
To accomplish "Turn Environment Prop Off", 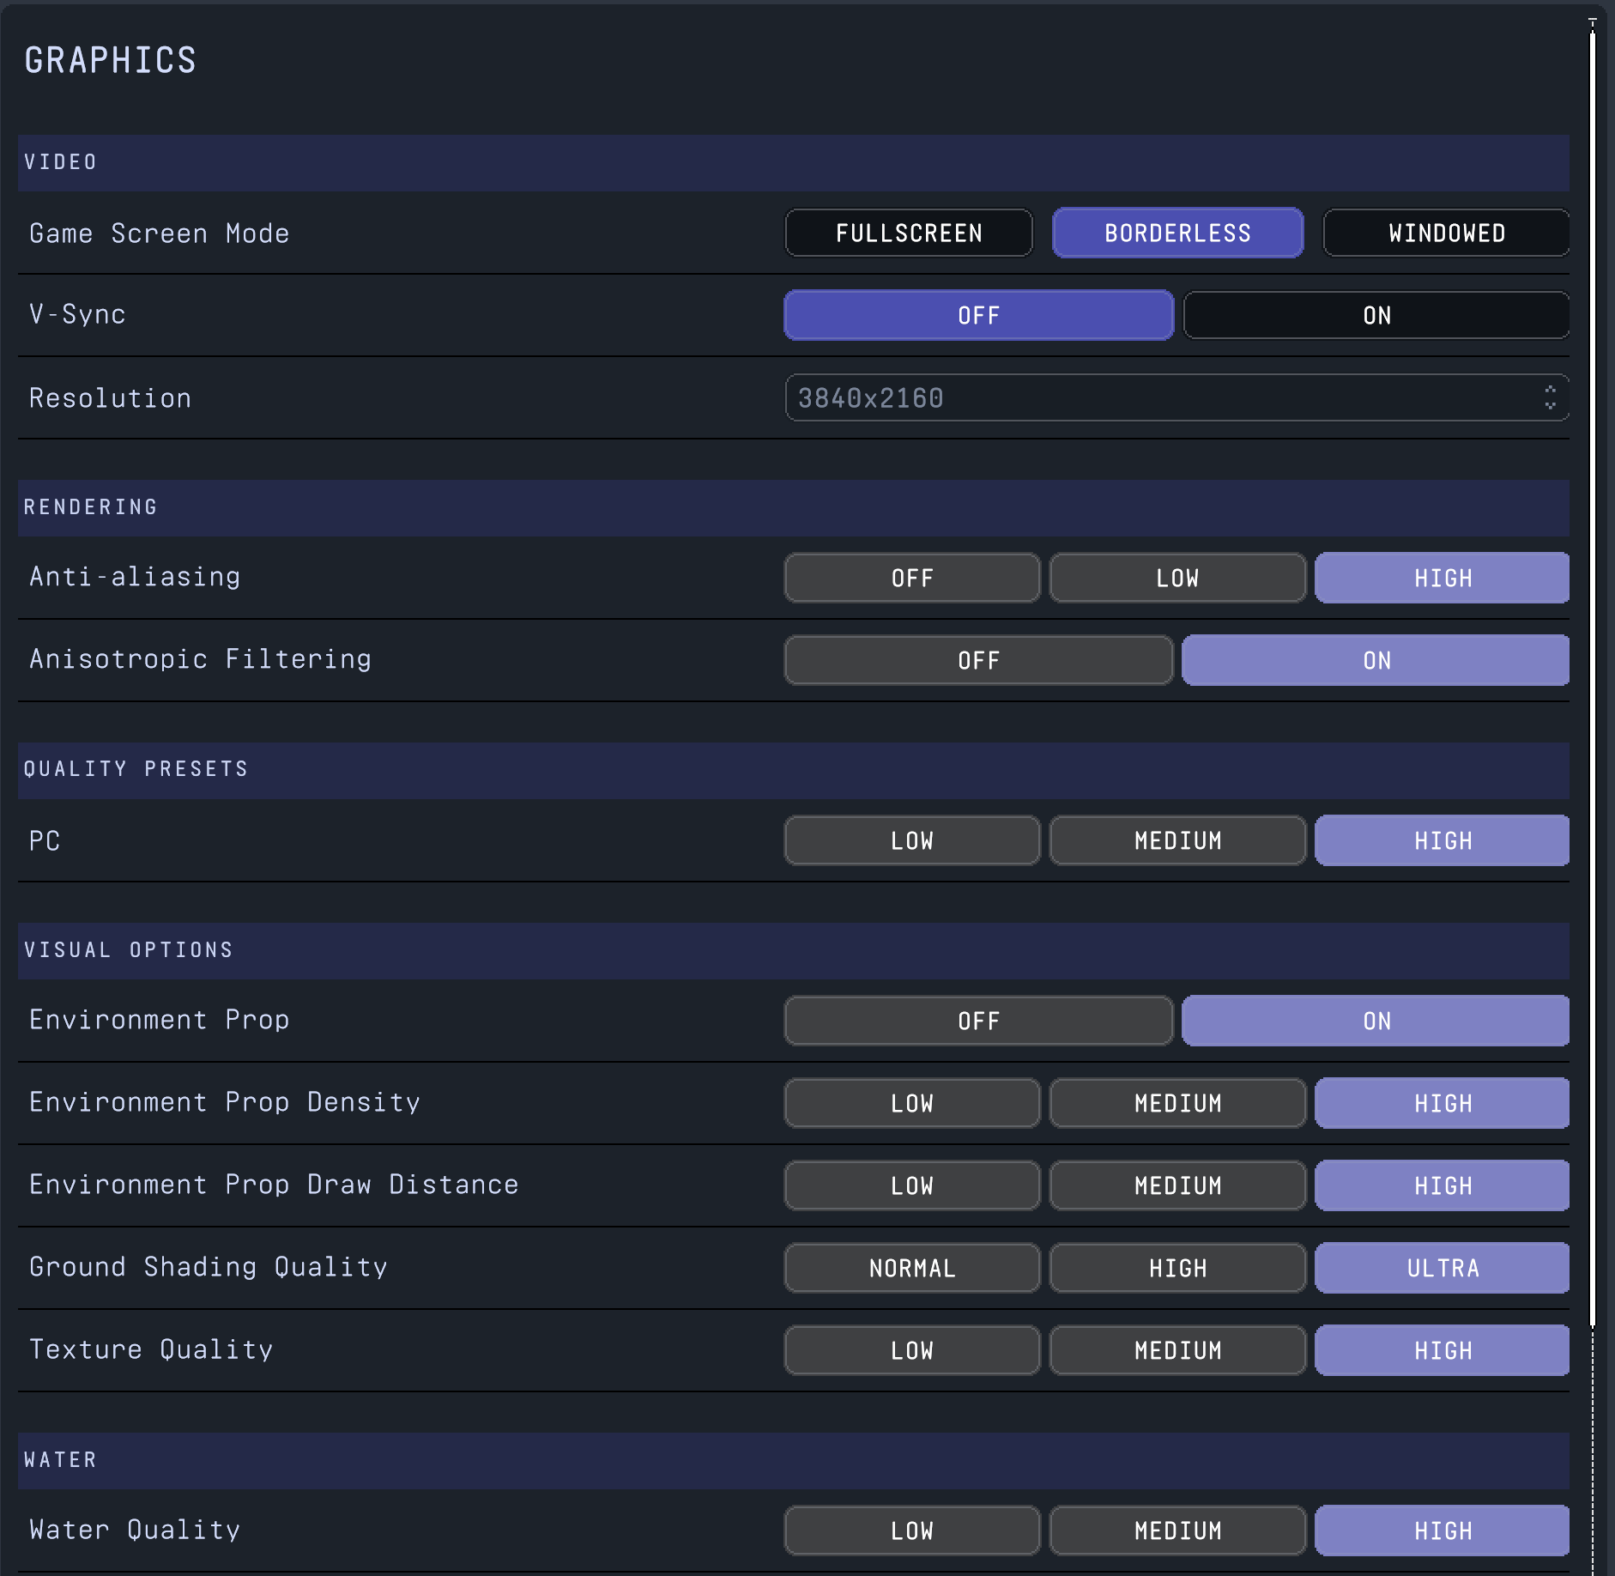I will coord(979,1021).
